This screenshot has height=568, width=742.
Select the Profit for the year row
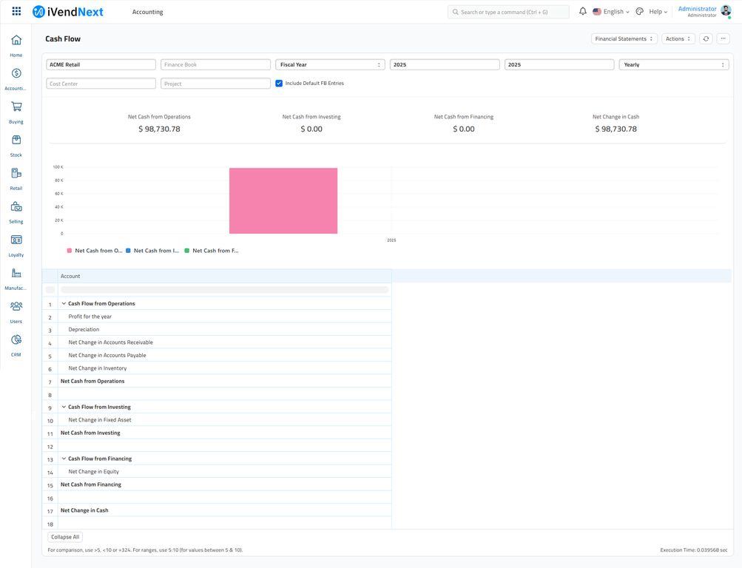(x=225, y=317)
